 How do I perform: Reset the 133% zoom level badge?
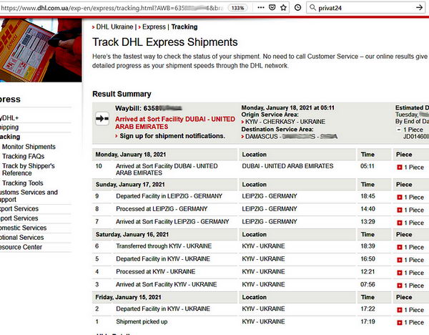click(x=237, y=8)
